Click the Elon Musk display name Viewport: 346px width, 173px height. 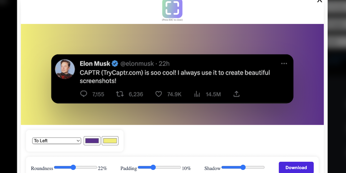pyautogui.click(x=95, y=64)
